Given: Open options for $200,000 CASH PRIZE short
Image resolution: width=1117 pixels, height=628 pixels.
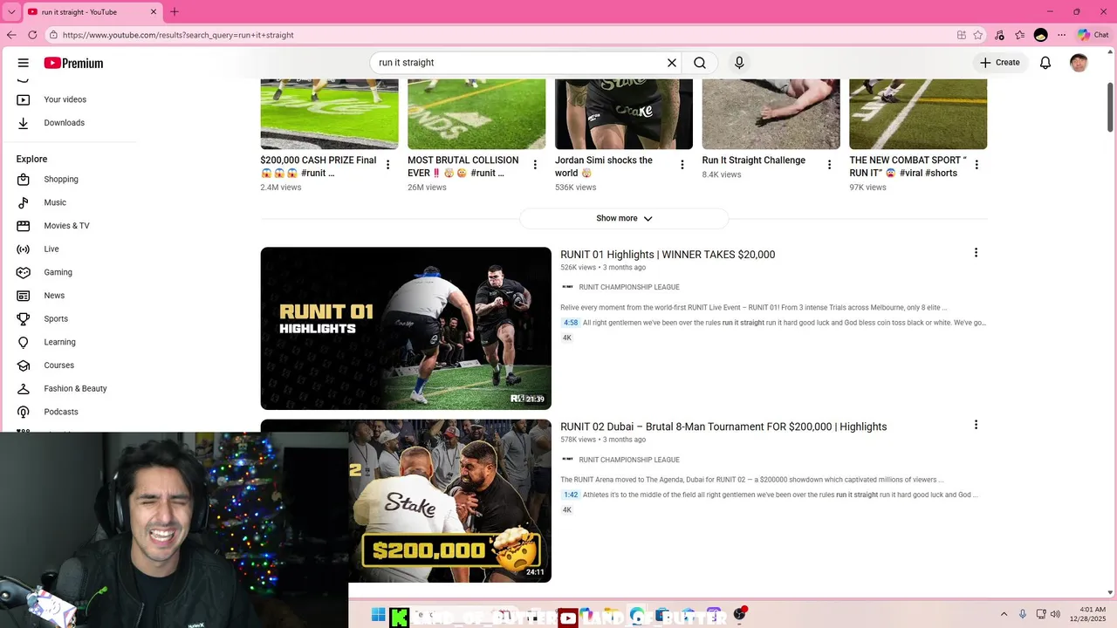Looking at the screenshot, I should 388,165.
